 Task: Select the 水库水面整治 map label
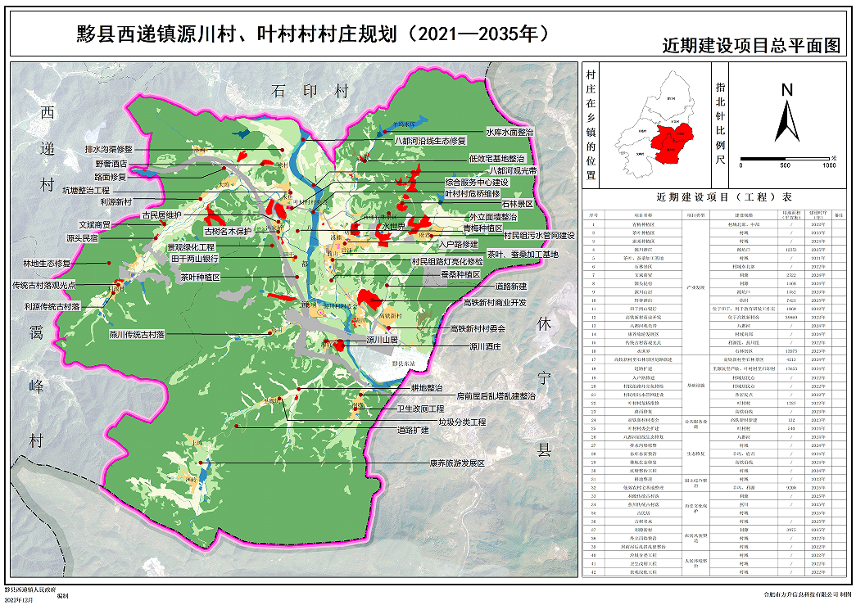(x=510, y=131)
